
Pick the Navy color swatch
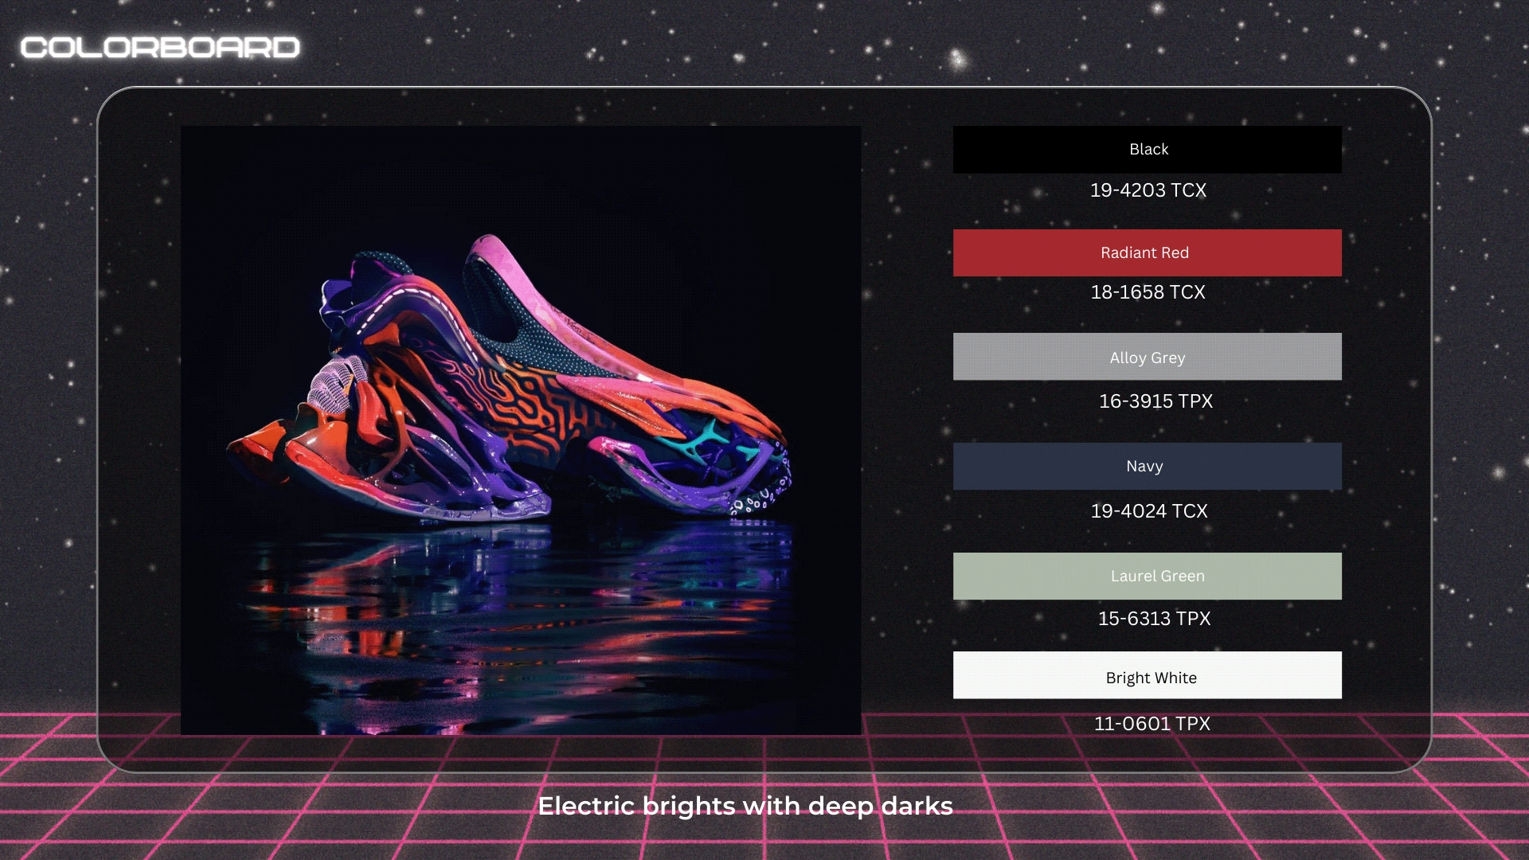click(1147, 467)
